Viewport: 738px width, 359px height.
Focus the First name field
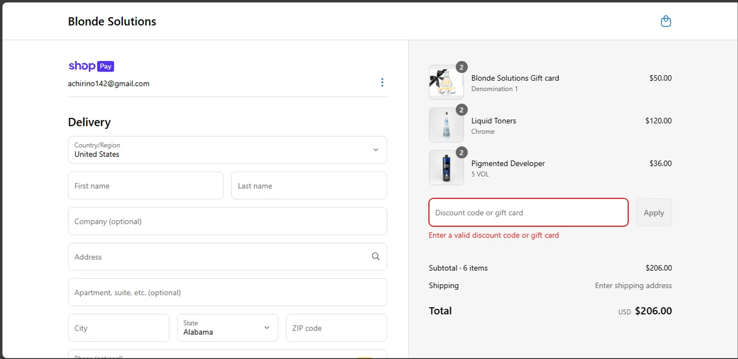click(146, 185)
